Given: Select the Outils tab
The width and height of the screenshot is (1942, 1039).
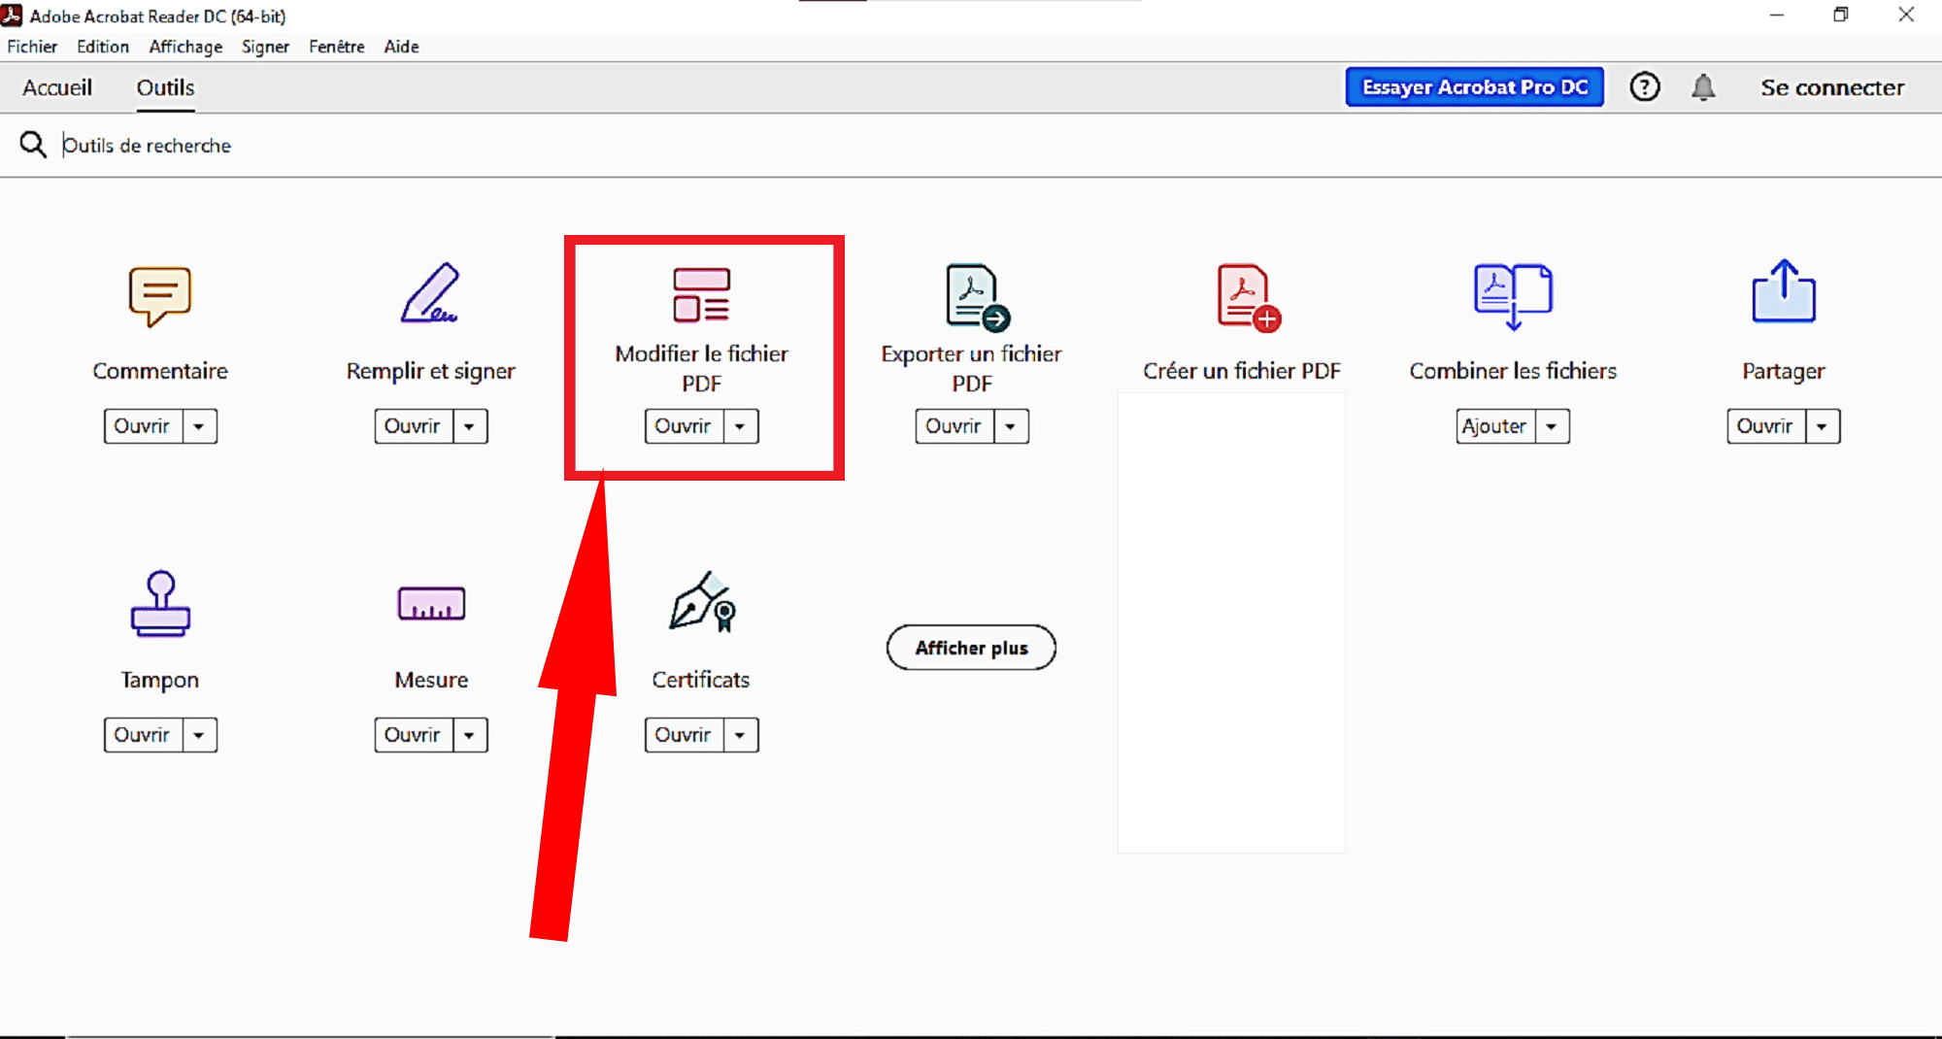Looking at the screenshot, I should tap(165, 87).
